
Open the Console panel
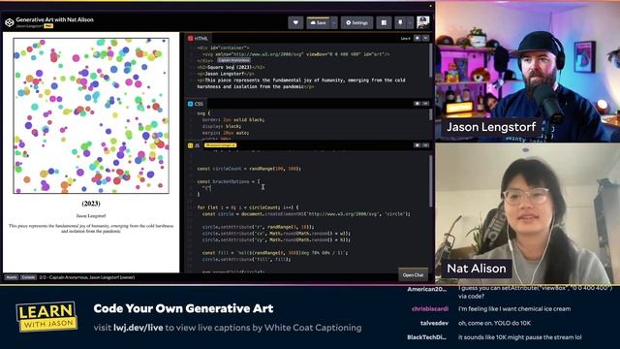28,277
